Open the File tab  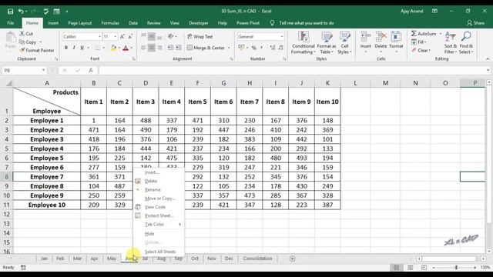click(11, 23)
